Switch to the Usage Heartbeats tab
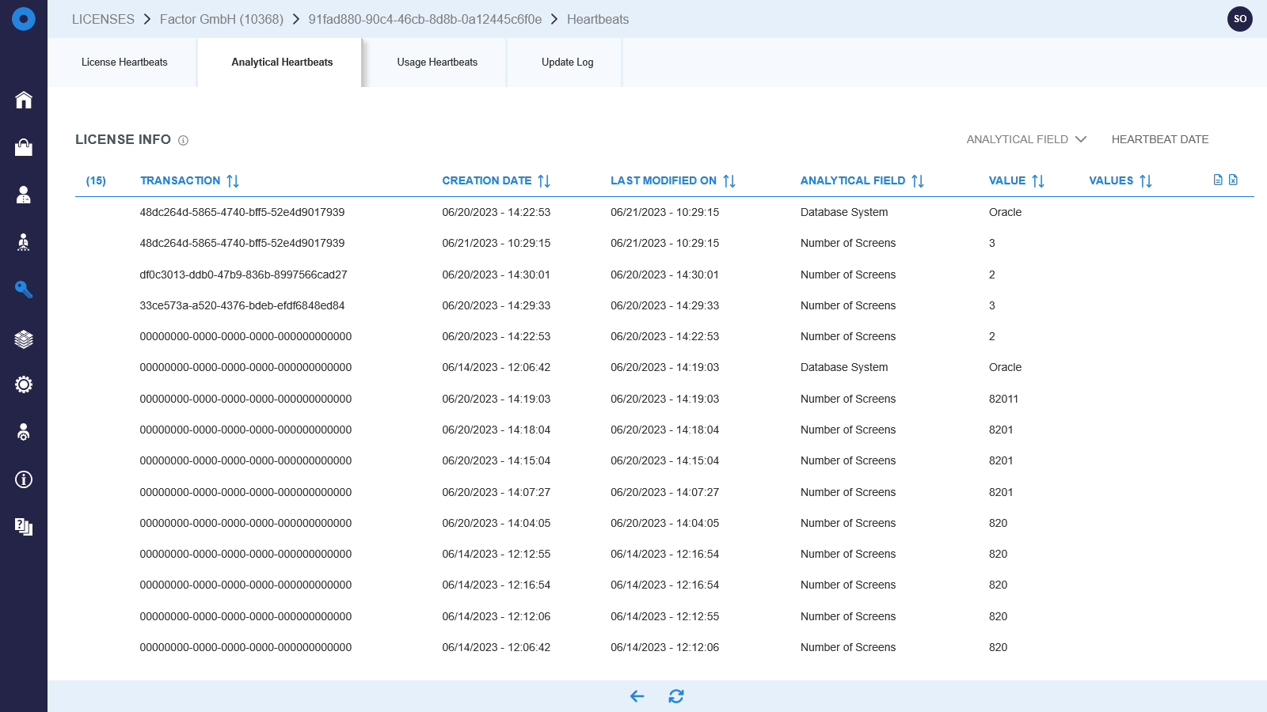This screenshot has width=1267, height=712. click(436, 62)
